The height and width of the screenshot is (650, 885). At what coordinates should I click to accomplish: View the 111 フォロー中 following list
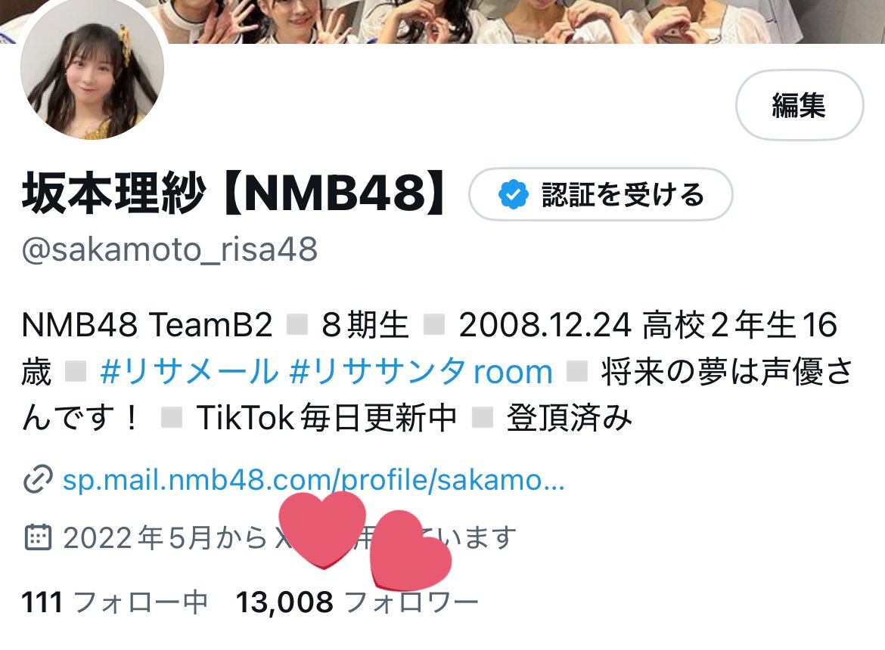(x=115, y=602)
